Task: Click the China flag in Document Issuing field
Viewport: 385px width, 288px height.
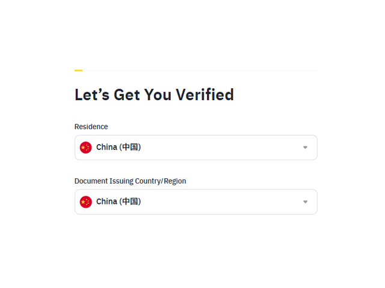Action: tap(86, 202)
